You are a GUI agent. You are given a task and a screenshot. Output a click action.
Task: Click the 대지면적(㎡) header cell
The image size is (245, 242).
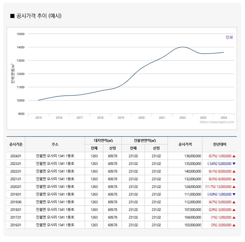pos(103,141)
